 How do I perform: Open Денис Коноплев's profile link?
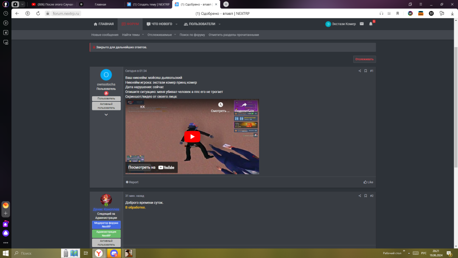pos(106,209)
